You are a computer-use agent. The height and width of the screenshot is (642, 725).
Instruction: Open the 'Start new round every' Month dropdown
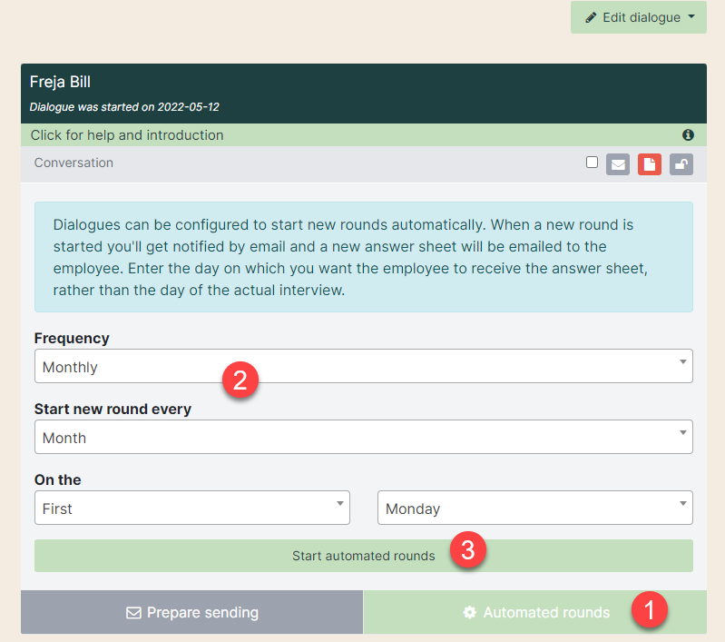coord(363,437)
